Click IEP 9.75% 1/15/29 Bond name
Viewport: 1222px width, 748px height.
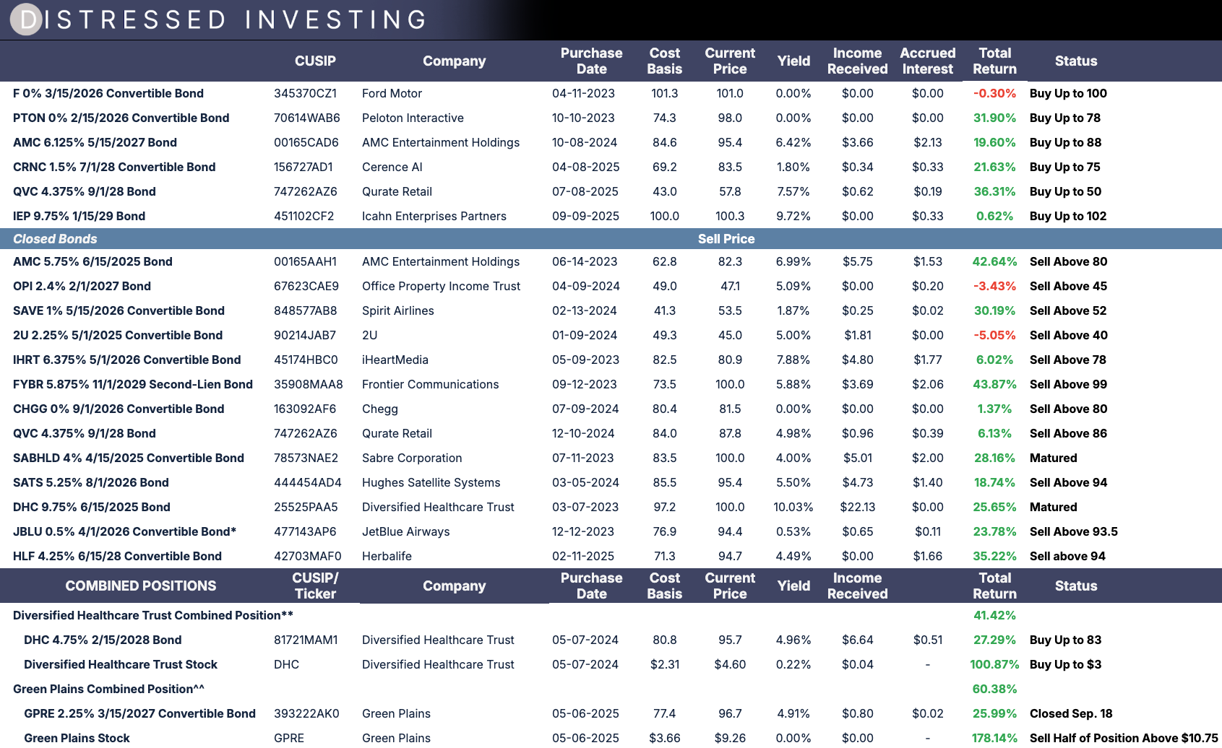[79, 216]
